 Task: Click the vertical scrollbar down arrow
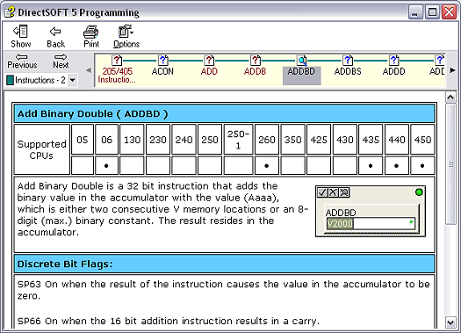click(450, 322)
